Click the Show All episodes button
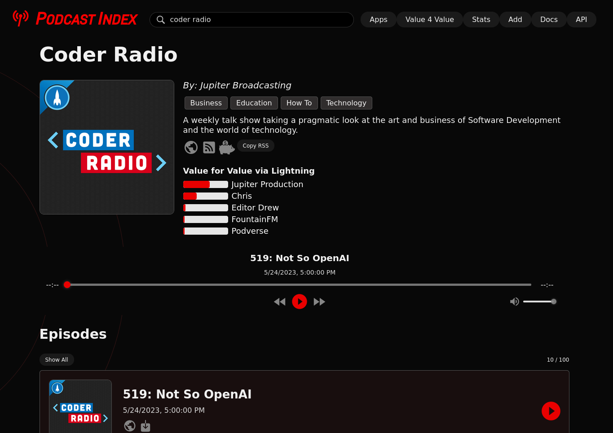This screenshot has height=433, width=613. pyautogui.click(x=57, y=360)
